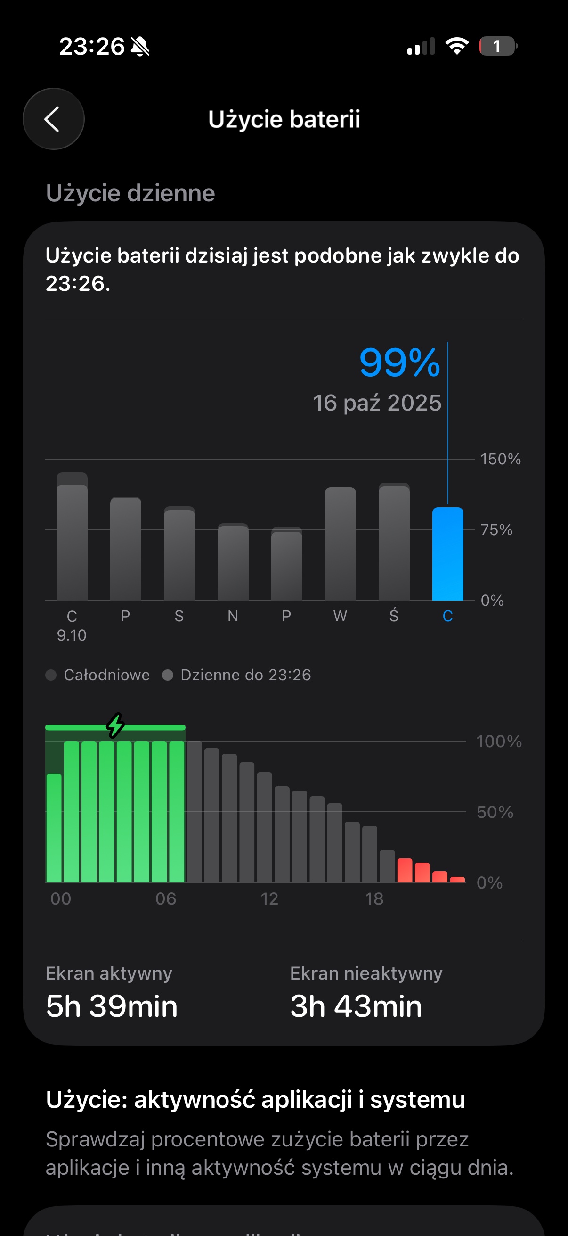Tap the Wi-Fi status icon
The image size is (568, 1236).
456,46
